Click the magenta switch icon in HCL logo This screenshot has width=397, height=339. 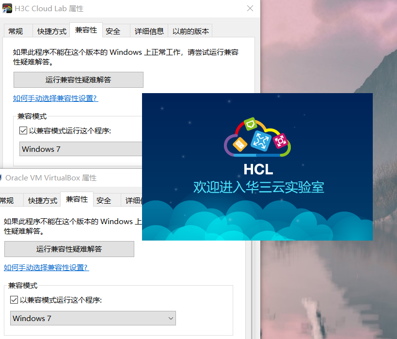point(280,141)
